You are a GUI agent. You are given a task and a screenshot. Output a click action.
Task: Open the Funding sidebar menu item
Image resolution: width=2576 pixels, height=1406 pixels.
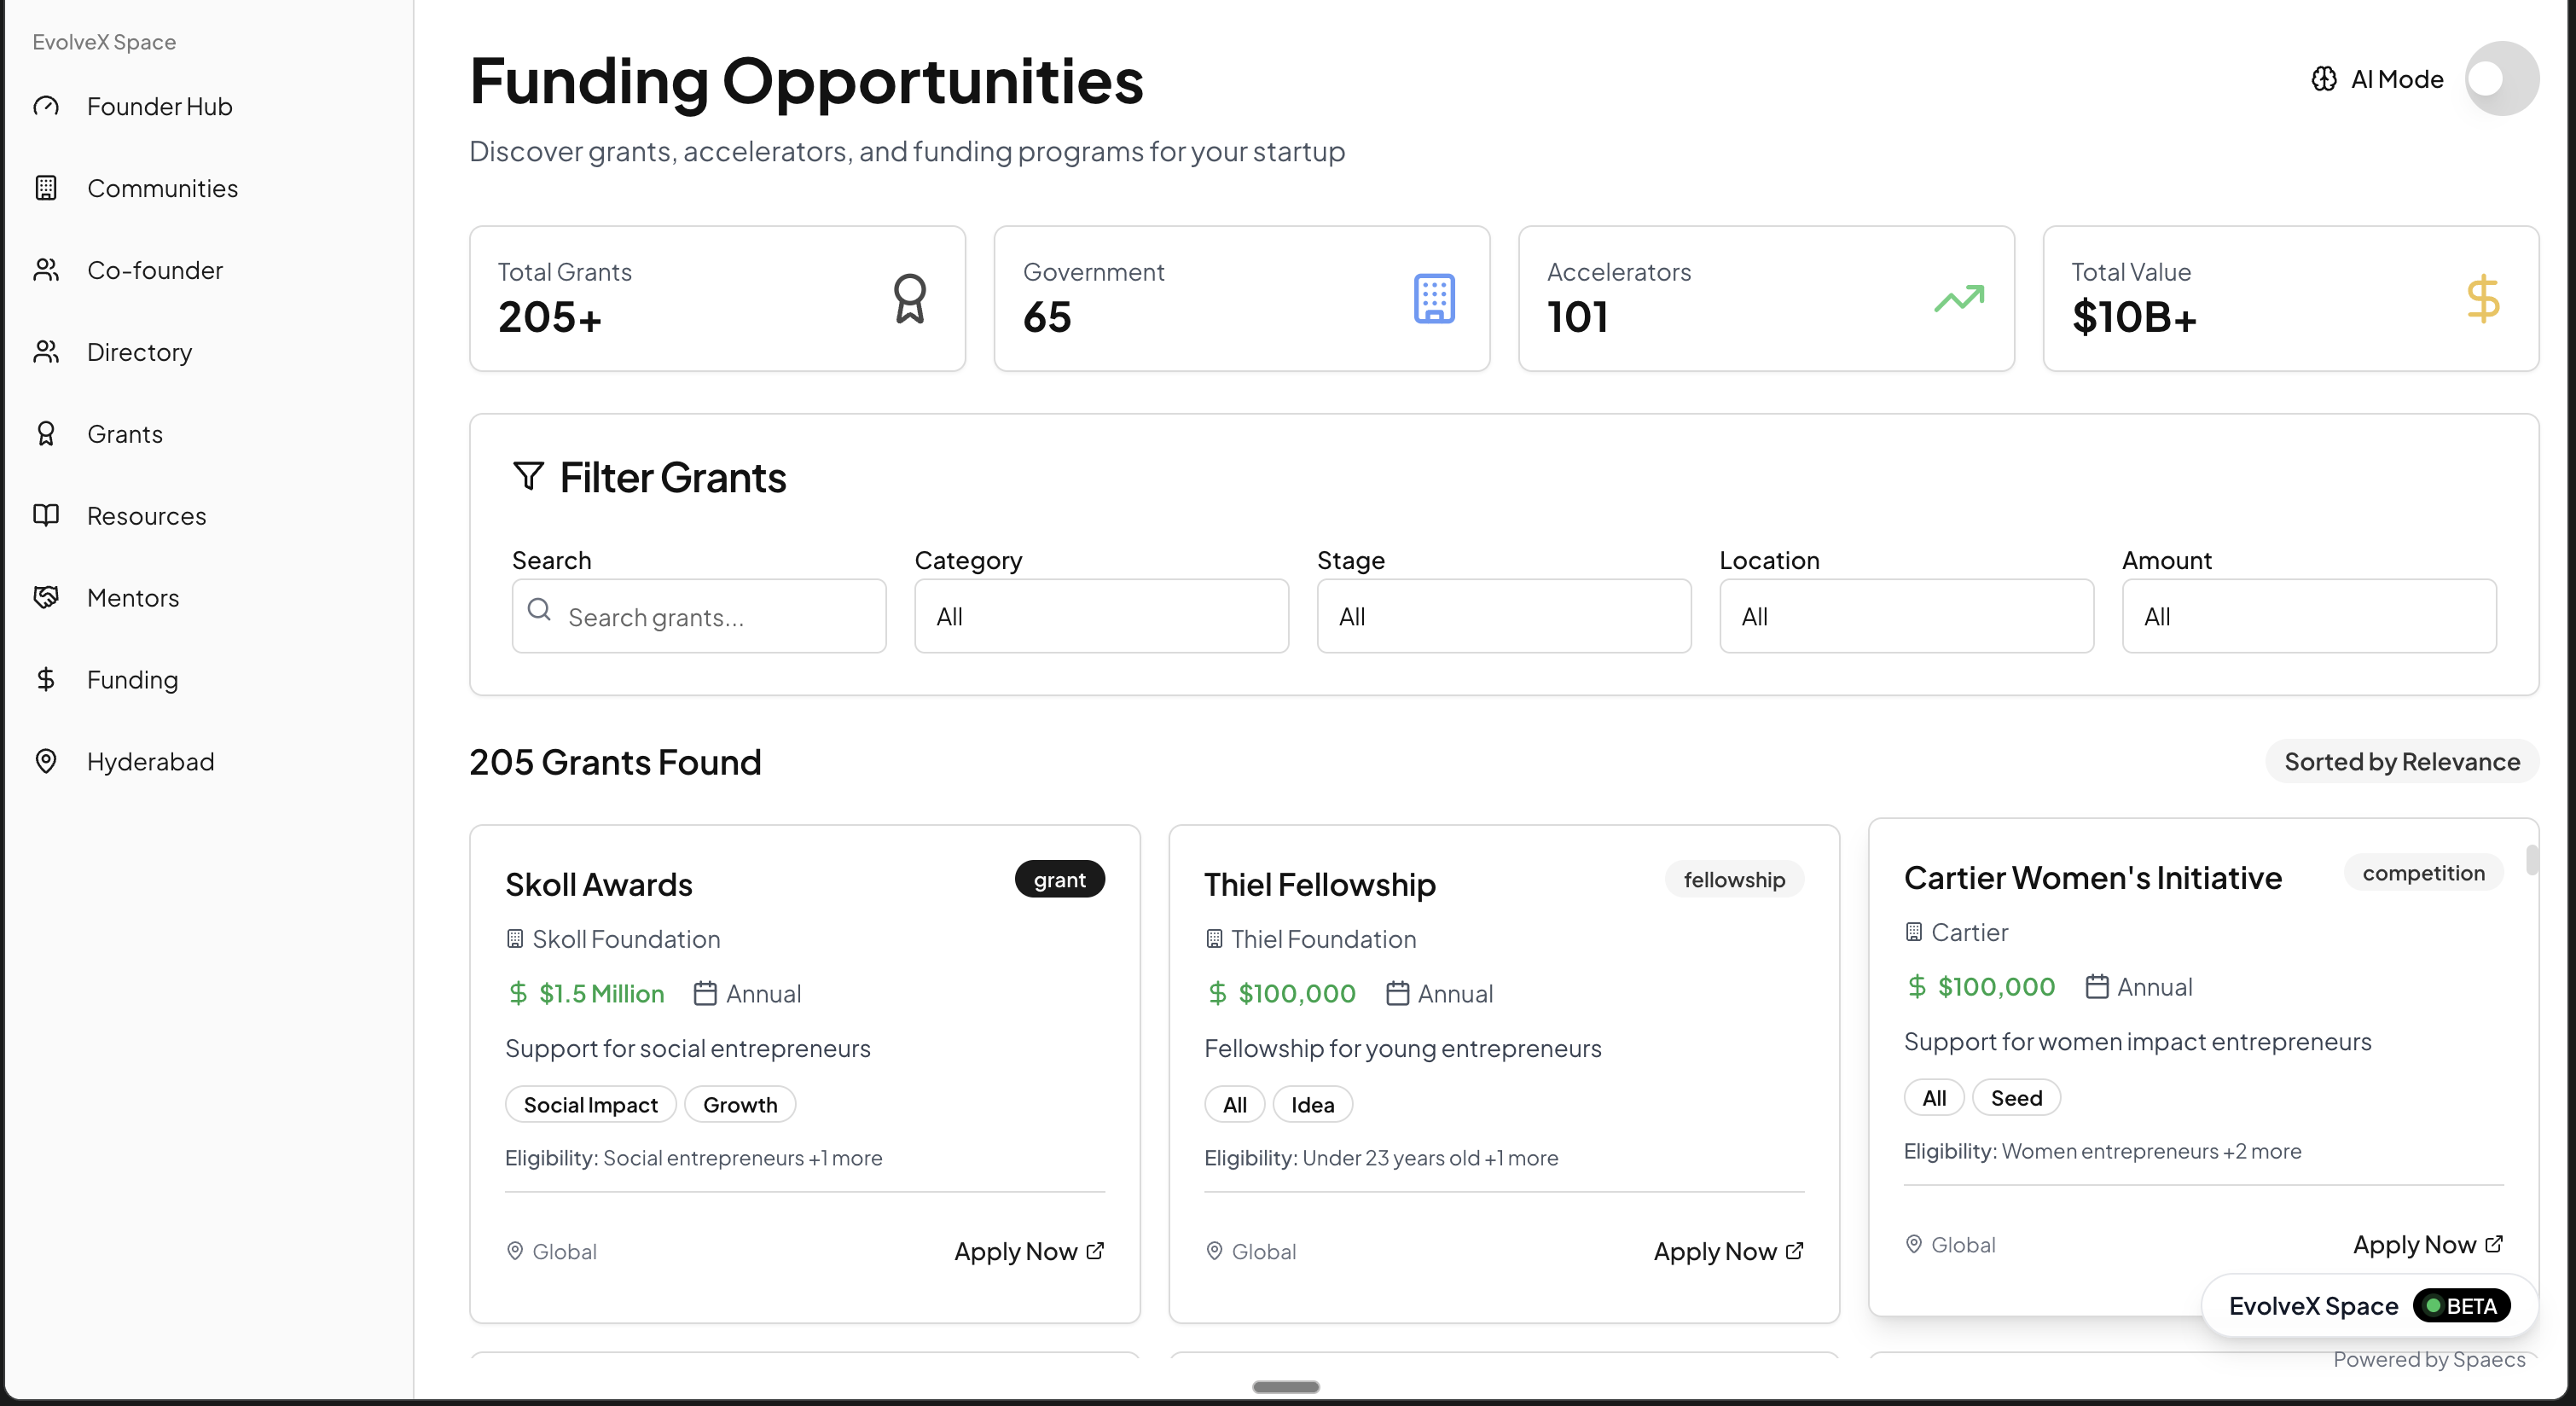(x=132, y=680)
